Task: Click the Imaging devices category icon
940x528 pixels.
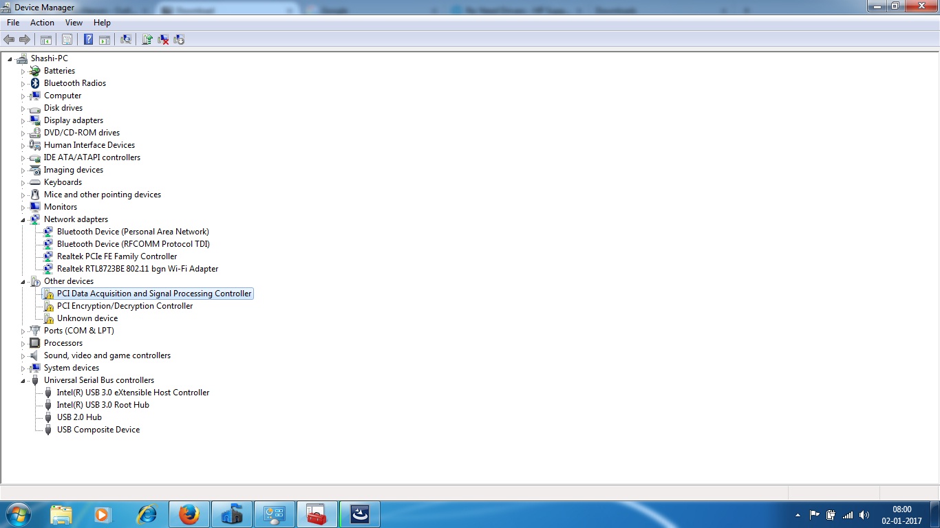Action: pos(35,170)
